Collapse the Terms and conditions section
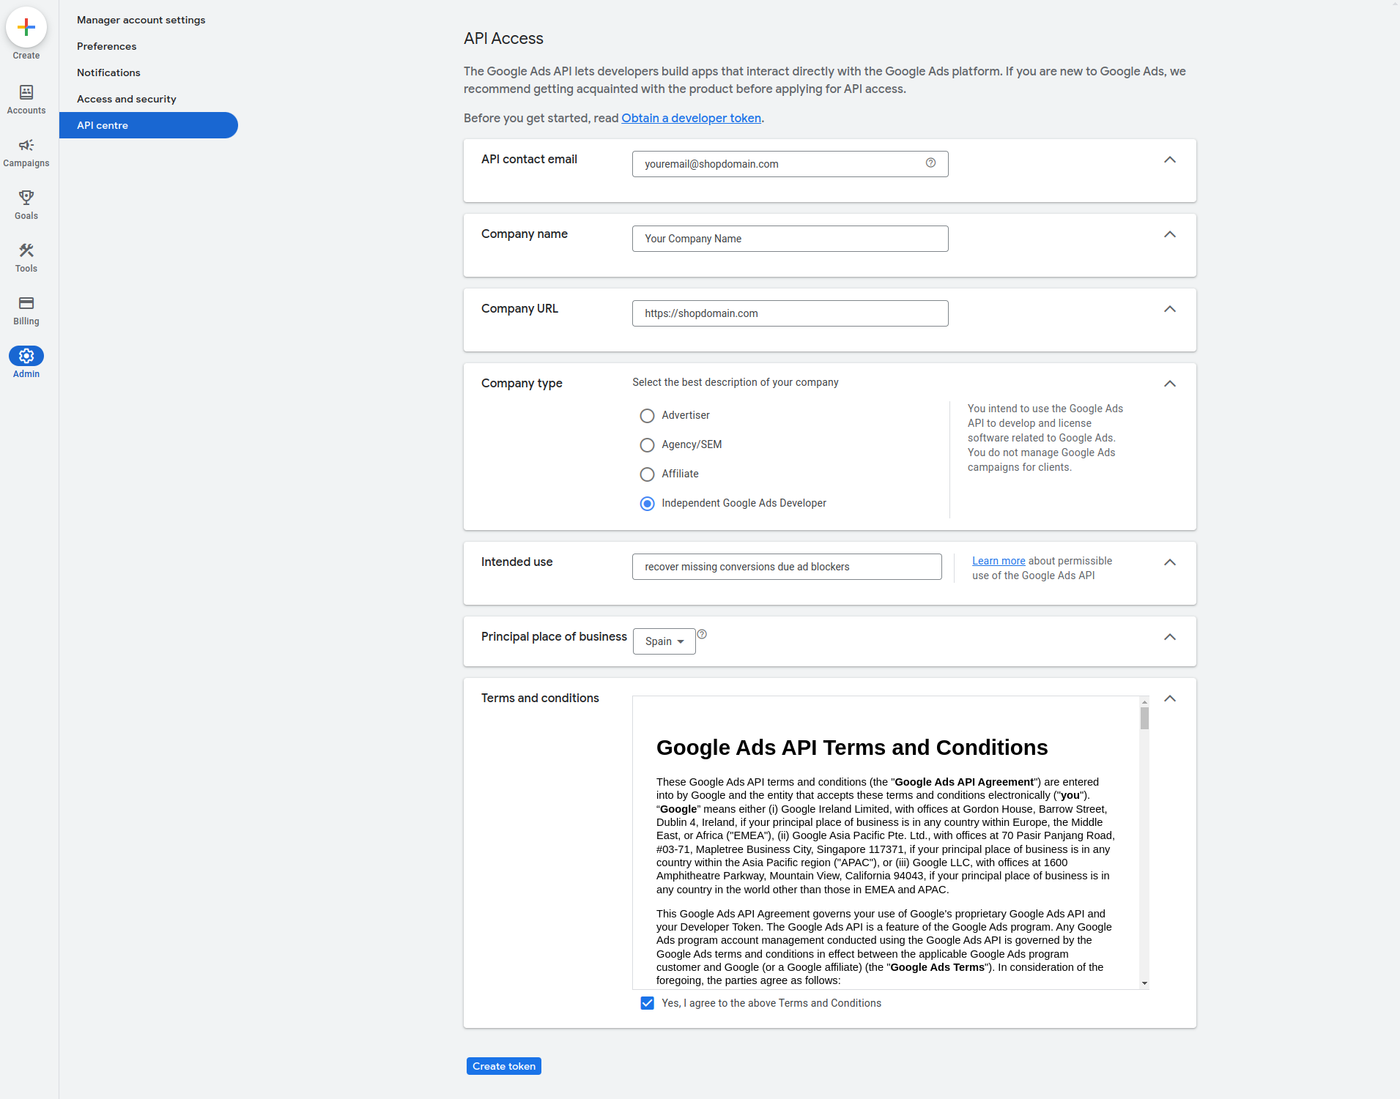This screenshot has height=1099, width=1400. pos(1169,698)
